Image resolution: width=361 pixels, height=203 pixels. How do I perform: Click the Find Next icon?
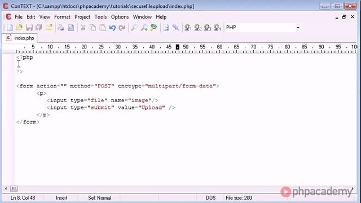point(144,28)
